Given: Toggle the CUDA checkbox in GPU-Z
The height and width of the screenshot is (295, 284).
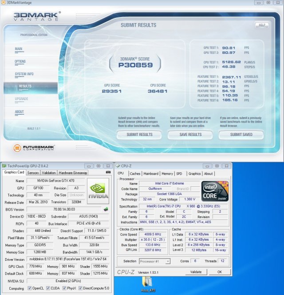Looking at the screenshot, I should click(48, 288).
